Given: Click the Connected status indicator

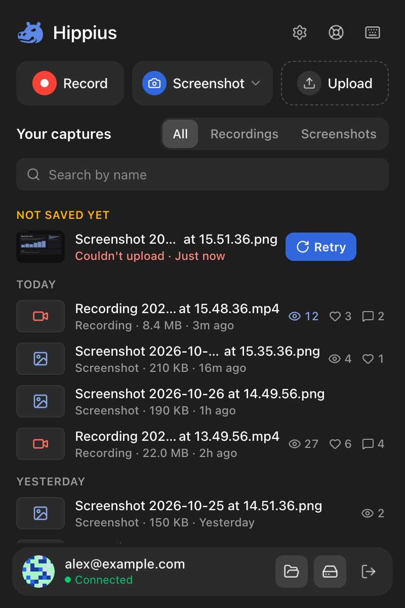Looking at the screenshot, I should (x=99, y=580).
